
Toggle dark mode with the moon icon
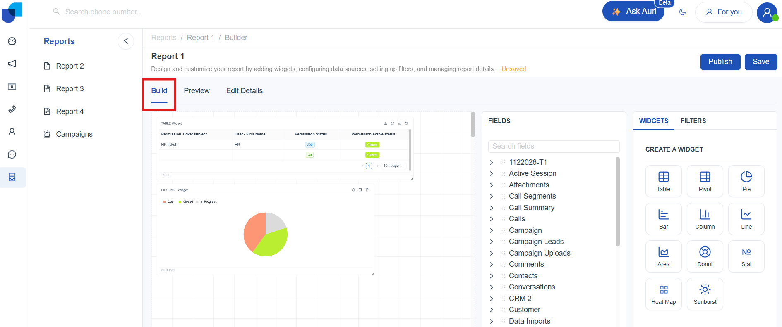(683, 12)
